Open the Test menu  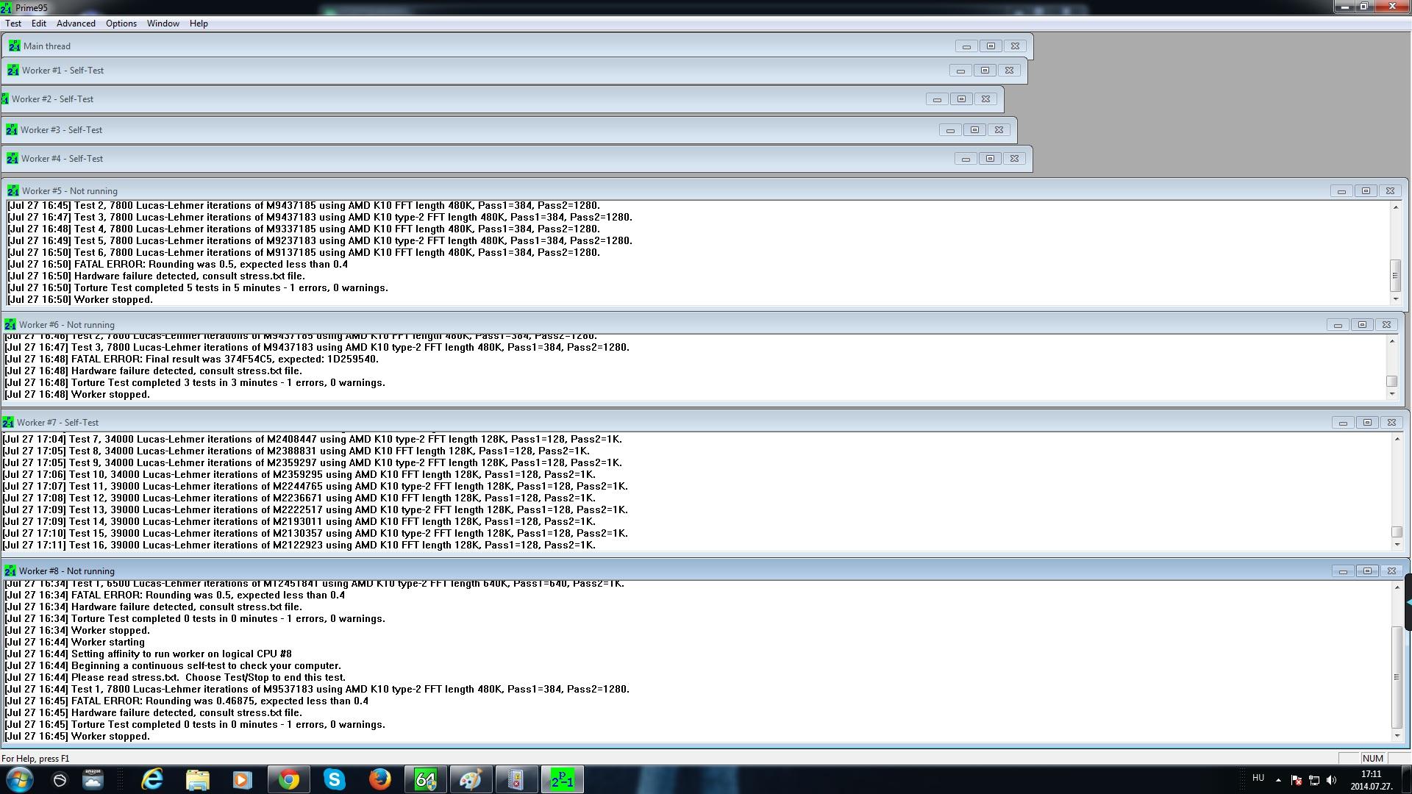13,24
